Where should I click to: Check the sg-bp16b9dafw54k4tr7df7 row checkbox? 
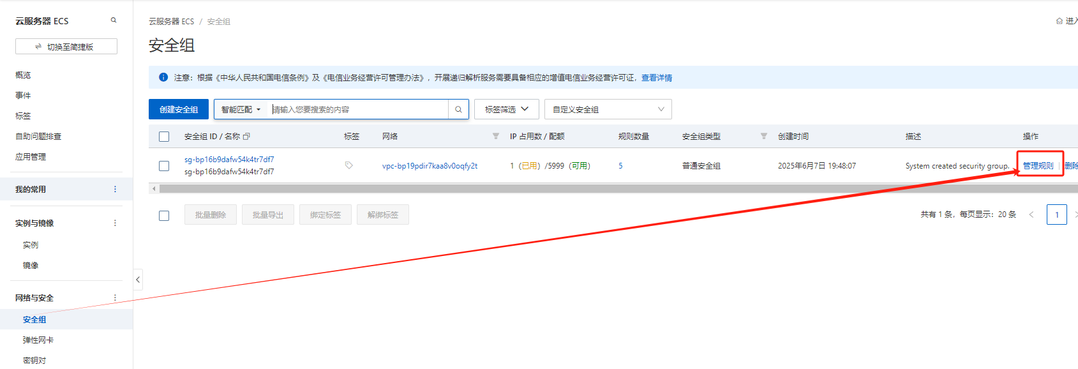(164, 166)
